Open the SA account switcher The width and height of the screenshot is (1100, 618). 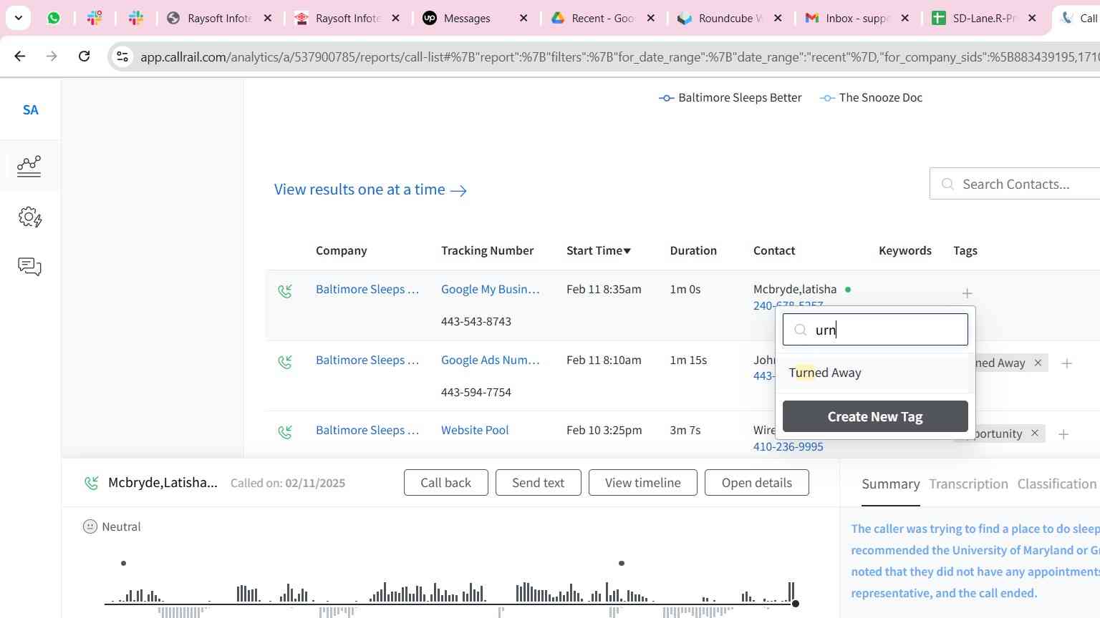(30, 110)
